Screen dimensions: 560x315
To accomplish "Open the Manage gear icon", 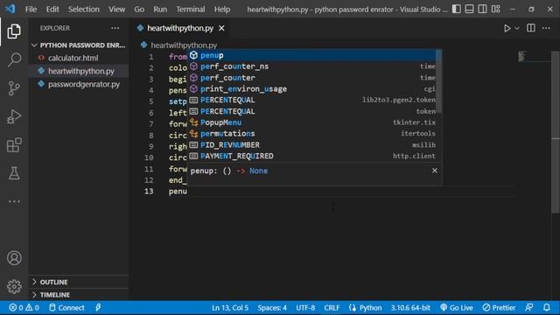I will pos(14,286).
